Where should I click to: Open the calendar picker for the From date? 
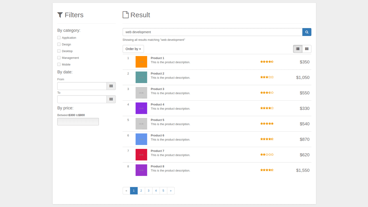click(x=111, y=86)
